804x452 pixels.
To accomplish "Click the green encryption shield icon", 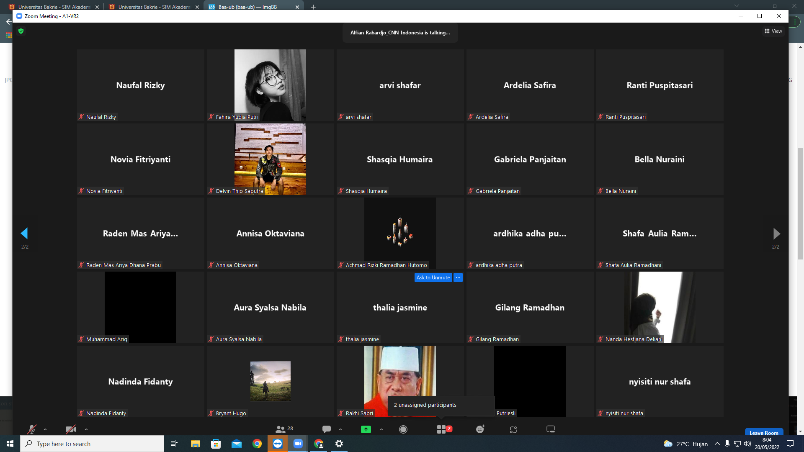I will point(21,31).
